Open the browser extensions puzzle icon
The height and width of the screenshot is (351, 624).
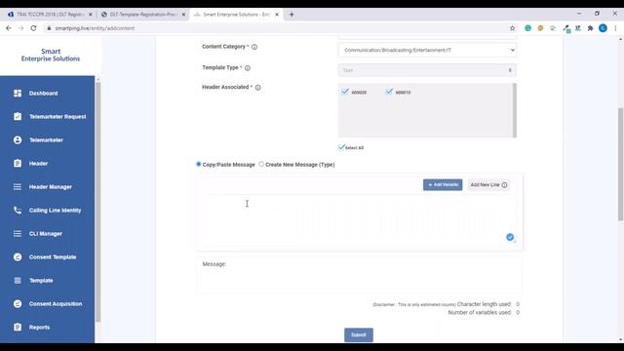pyautogui.click(x=590, y=28)
